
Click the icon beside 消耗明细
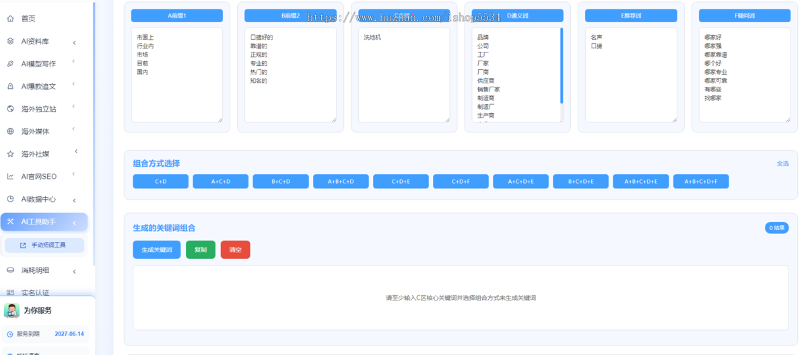(x=10, y=270)
